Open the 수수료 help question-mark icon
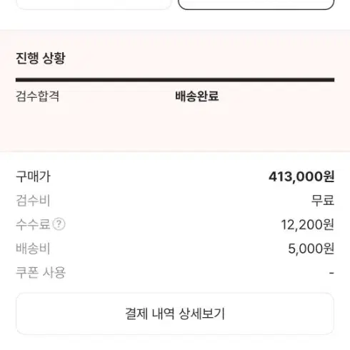 click(x=59, y=224)
